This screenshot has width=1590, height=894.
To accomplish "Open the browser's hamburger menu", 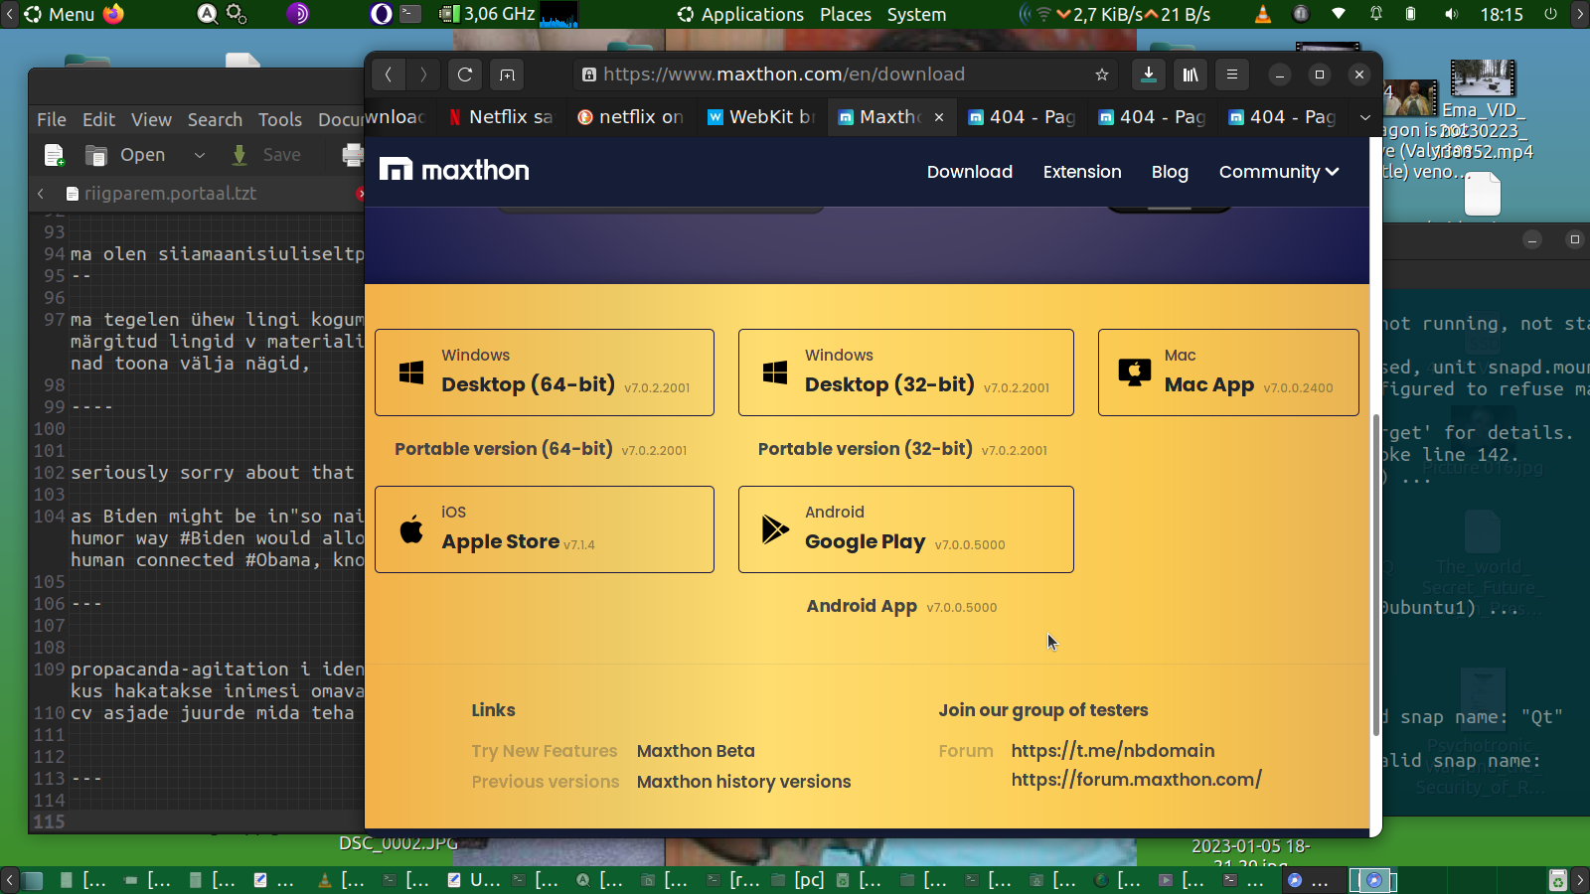I will (1232, 74).
